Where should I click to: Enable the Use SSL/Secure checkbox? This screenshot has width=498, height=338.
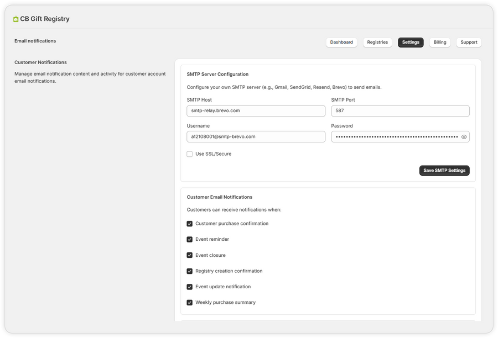coord(190,154)
